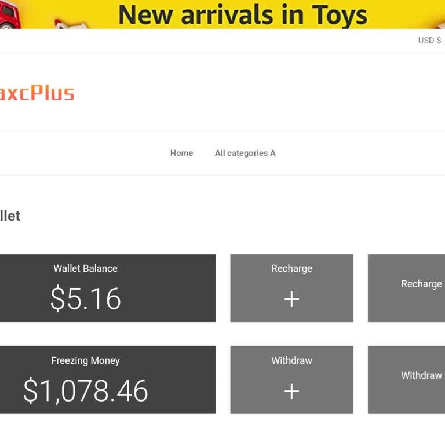Image resolution: width=445 pixels, height=445 pixels.
Task: Click the plus icon under Withdraw
Action: click(x=291, y=391)
